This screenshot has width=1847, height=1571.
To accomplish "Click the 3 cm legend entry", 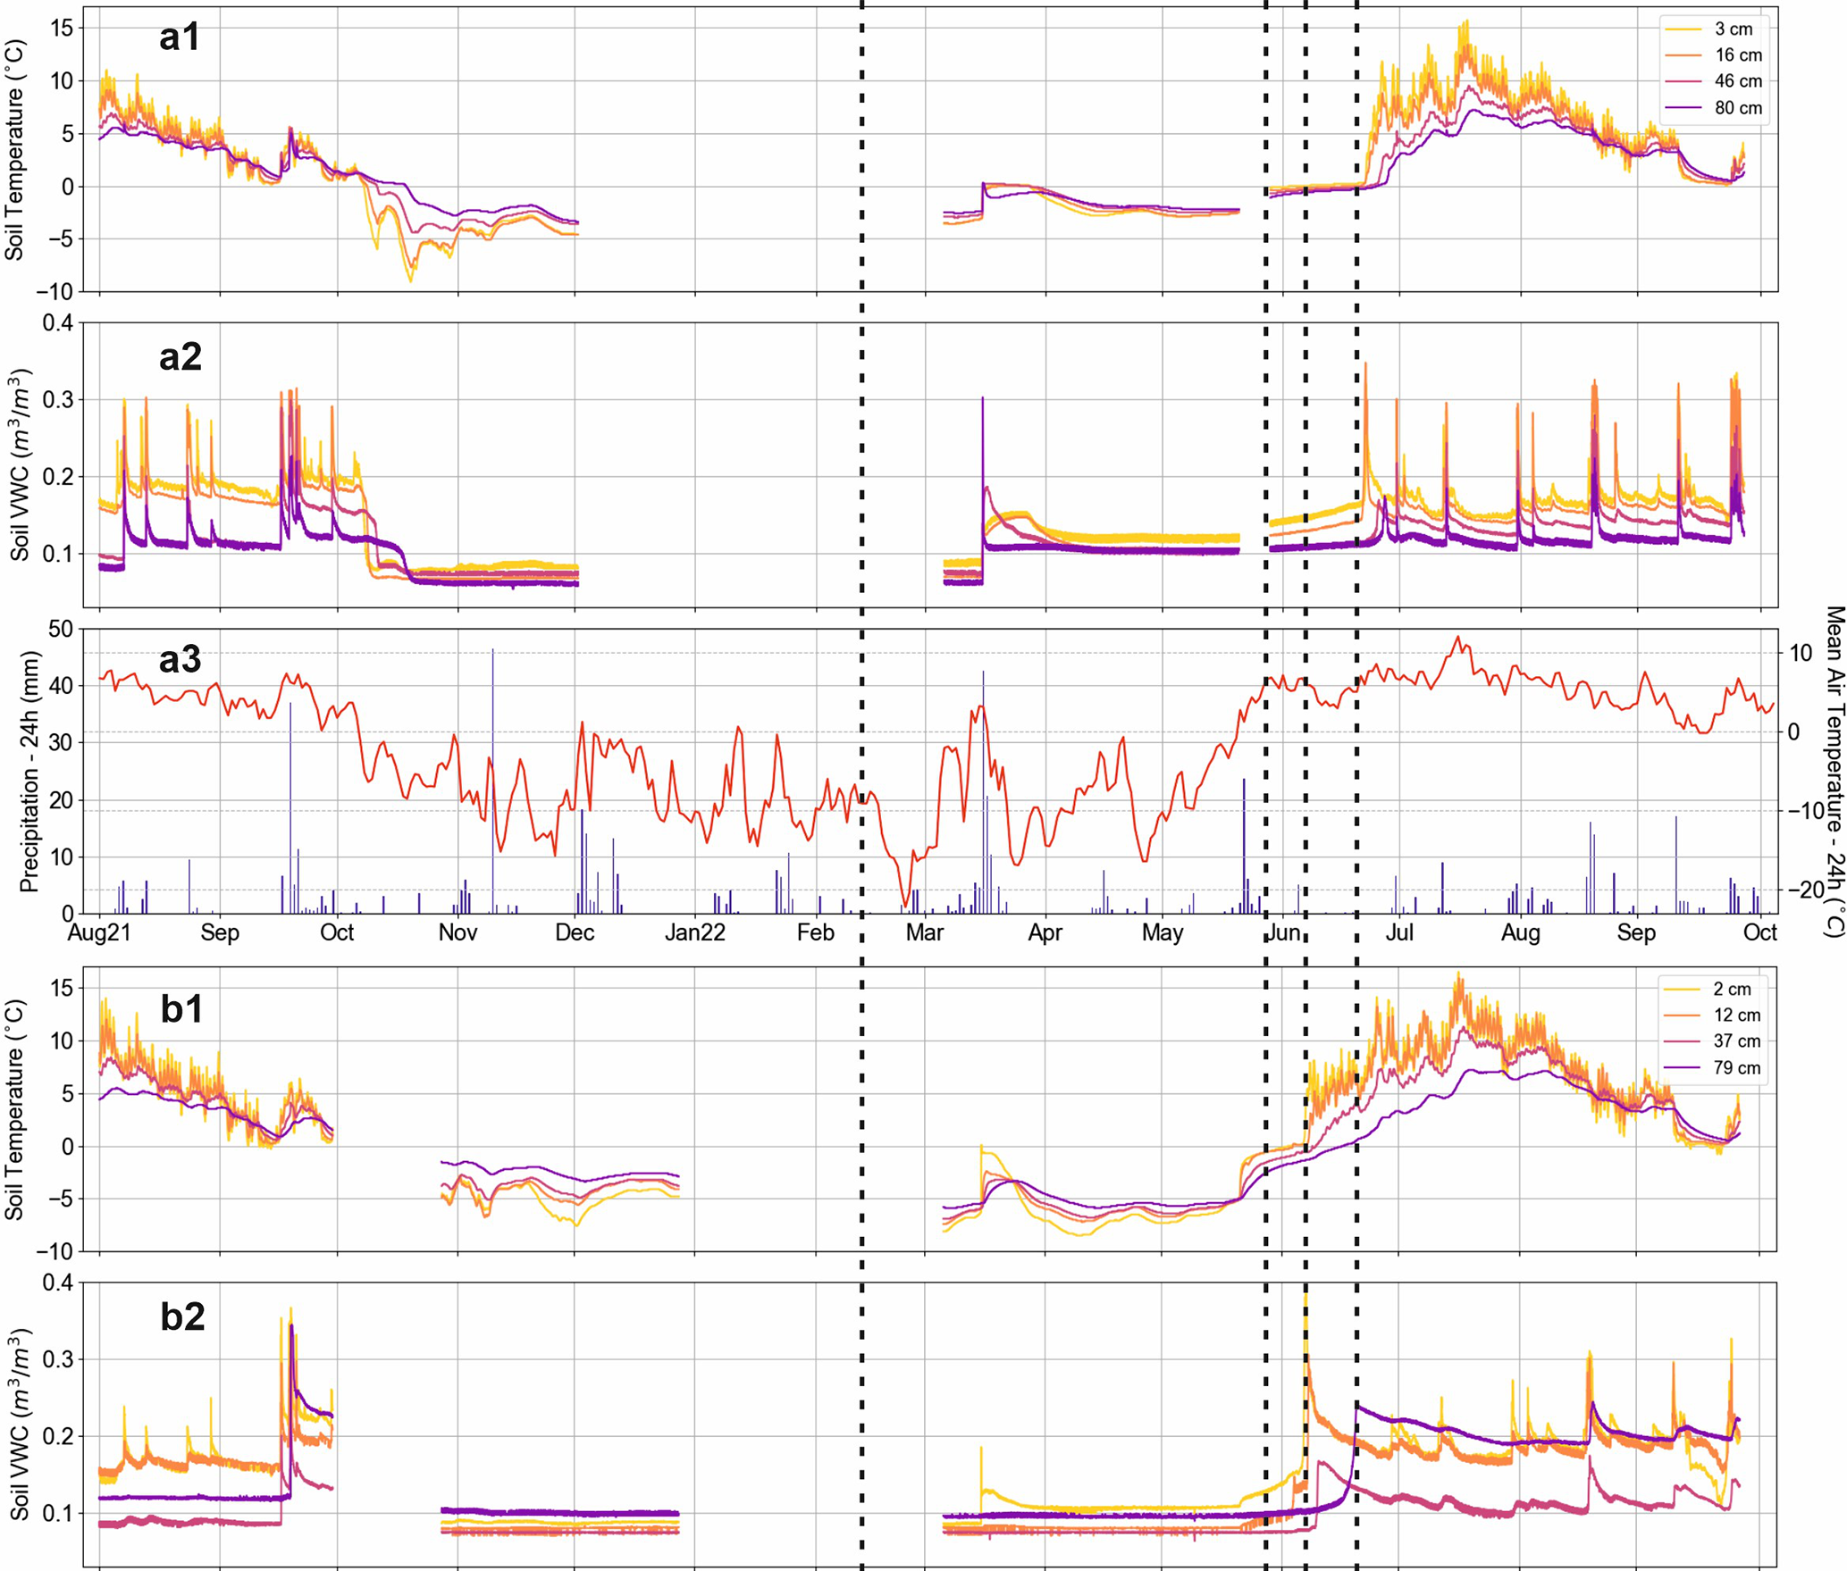I will 1733,29.
